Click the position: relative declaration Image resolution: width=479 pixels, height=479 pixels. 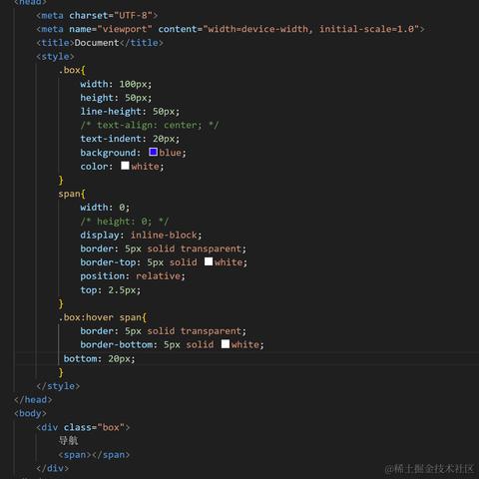133,276
